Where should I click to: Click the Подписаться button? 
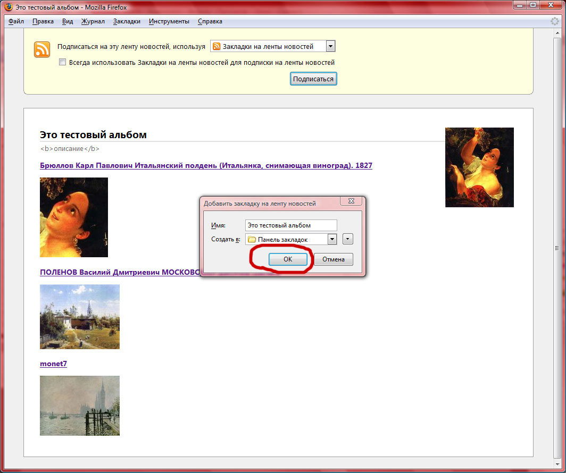point(313,79)
